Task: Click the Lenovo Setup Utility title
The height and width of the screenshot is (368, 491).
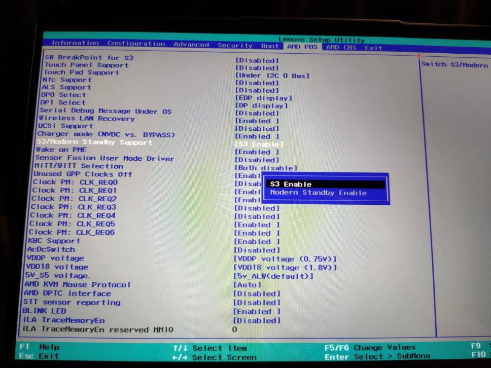Action: click(322, 40)
